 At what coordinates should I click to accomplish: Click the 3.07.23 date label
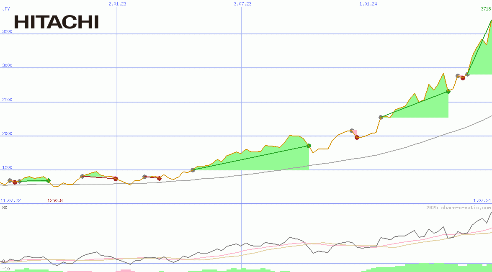click(x=242, y=4)
